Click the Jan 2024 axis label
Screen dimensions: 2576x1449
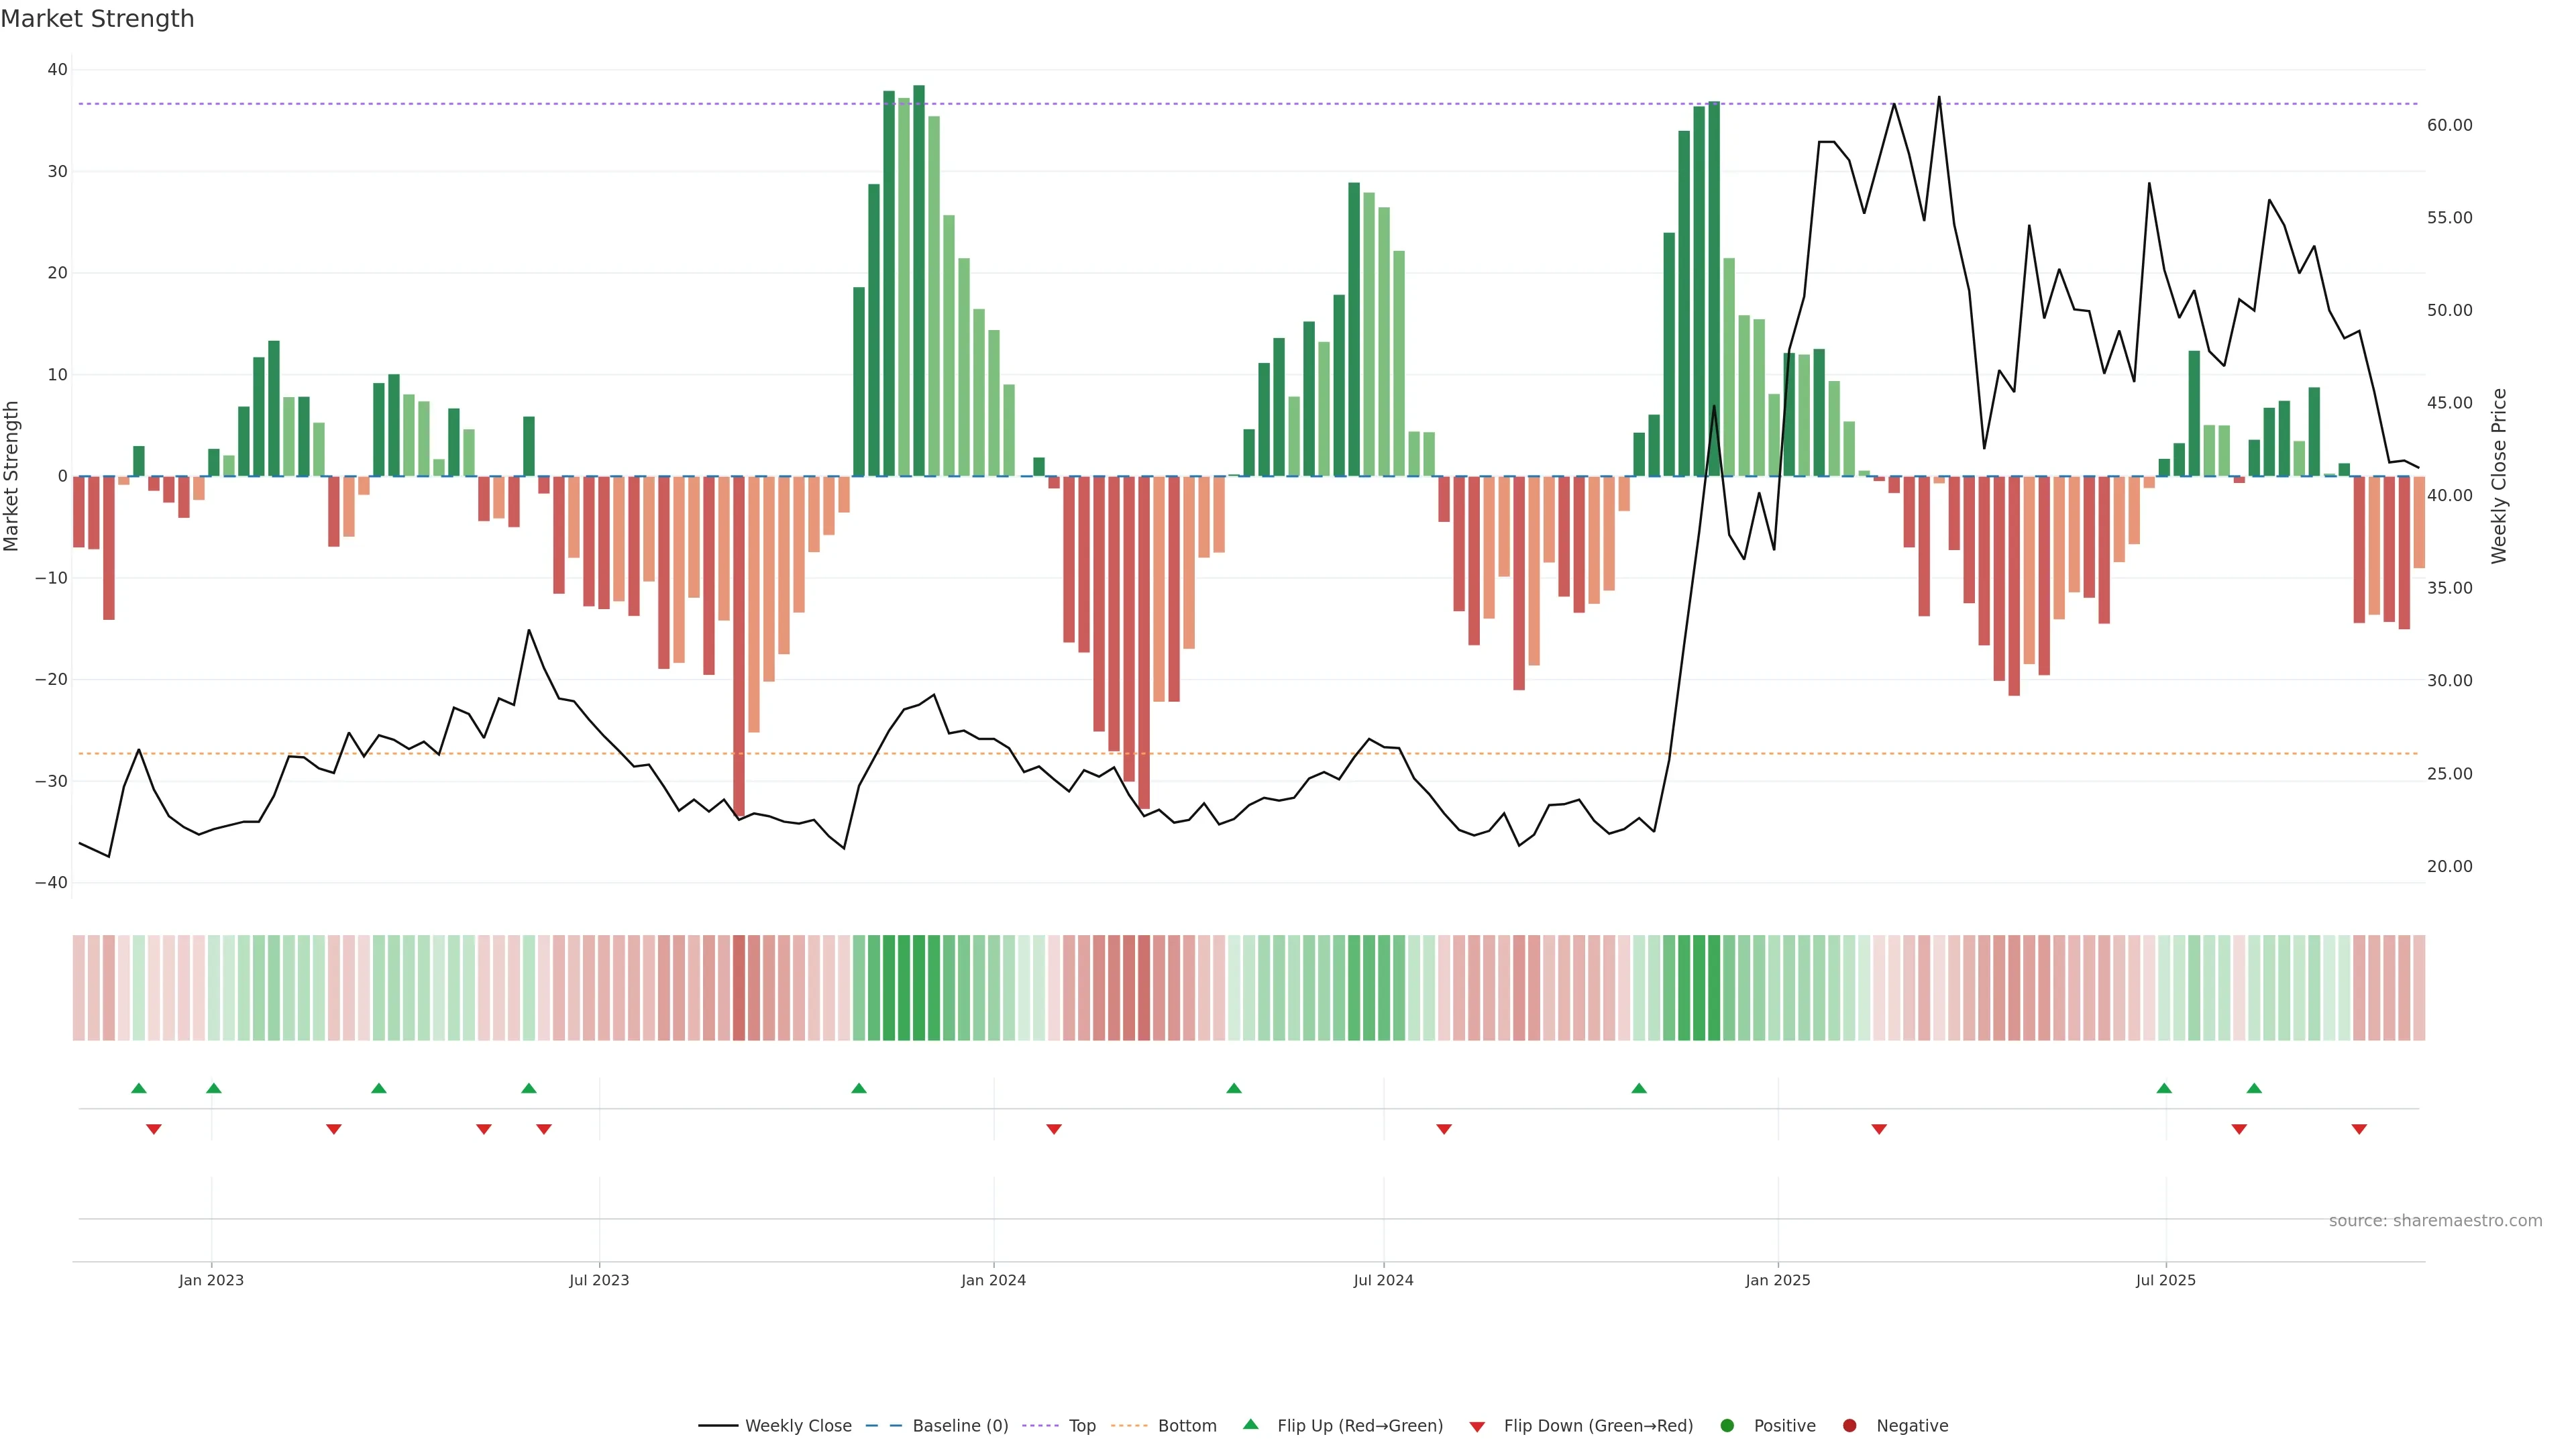coord(993,1280)
